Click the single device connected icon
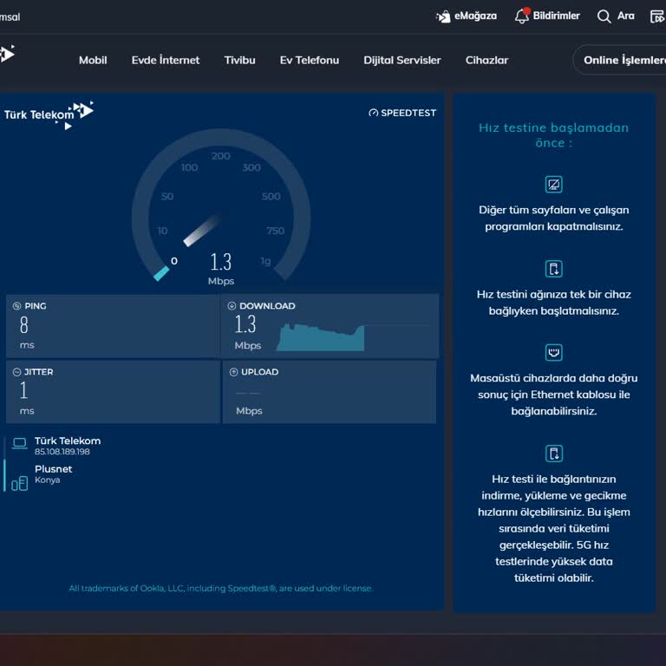666x666 pixels. [x=553, y=269]
